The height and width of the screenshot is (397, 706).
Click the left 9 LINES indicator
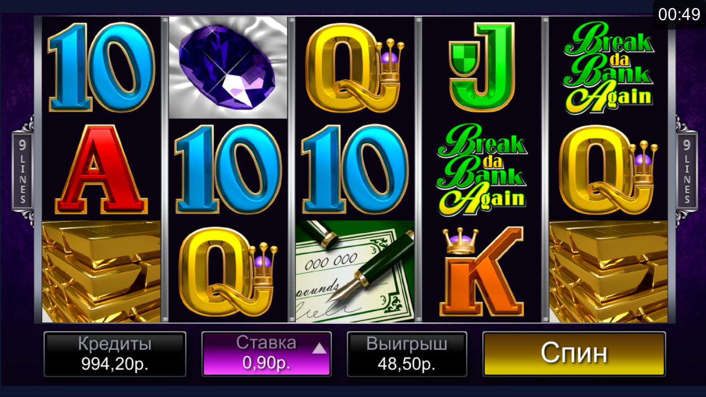tap(23, 171)
